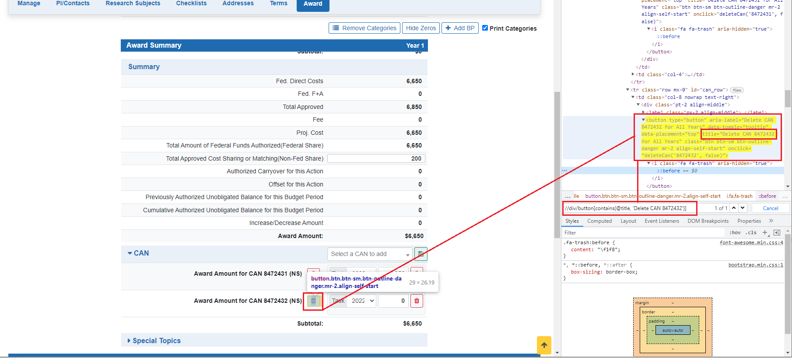Image resolution: width=792 pixels, height=358 pixels.
Task: Click the Non-Fed Share 200 input field
Action: click(376, 158)
